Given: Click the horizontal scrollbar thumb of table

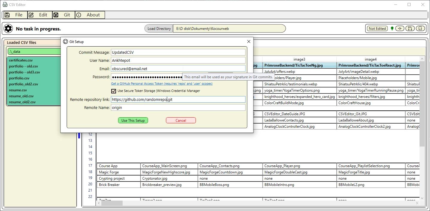Looking at the screenshot, I should 112,203.
